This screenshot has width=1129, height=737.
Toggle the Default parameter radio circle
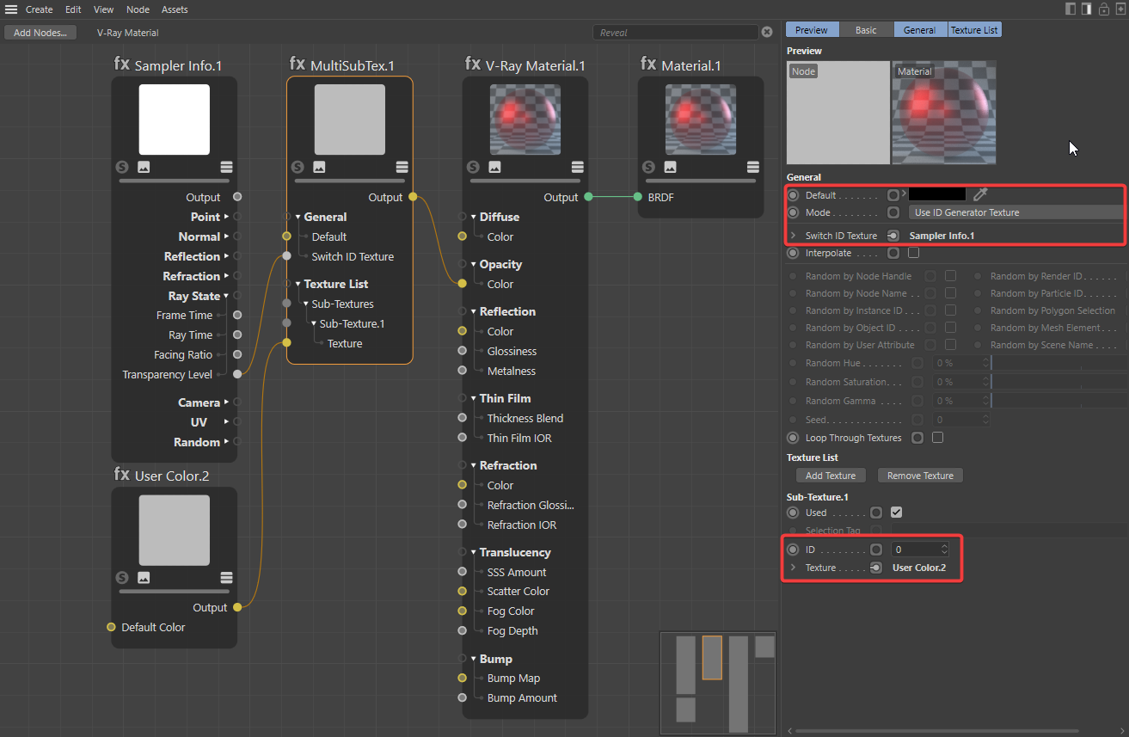[x=793, y=195]
